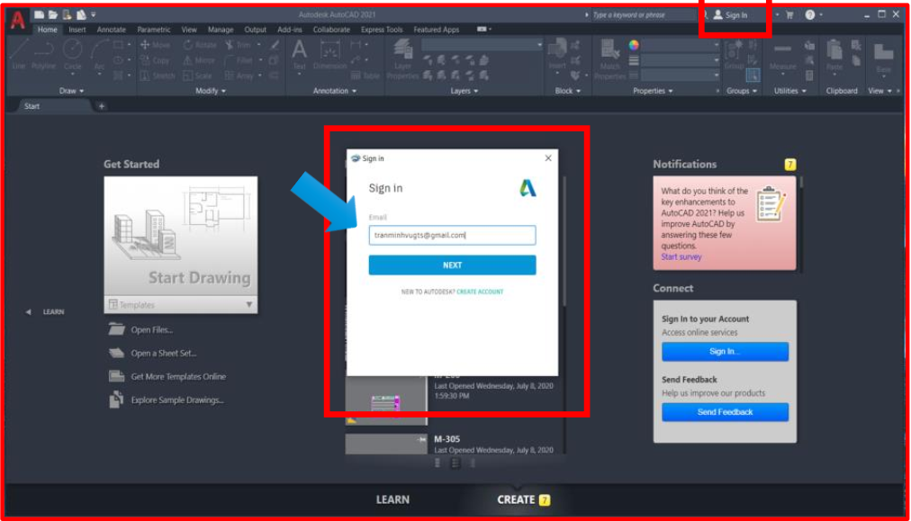Click the object color wheel swatch
Viewport: 911px width, 521px height.
pos(634,45)
